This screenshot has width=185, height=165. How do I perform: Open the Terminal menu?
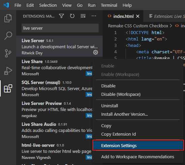109,5
